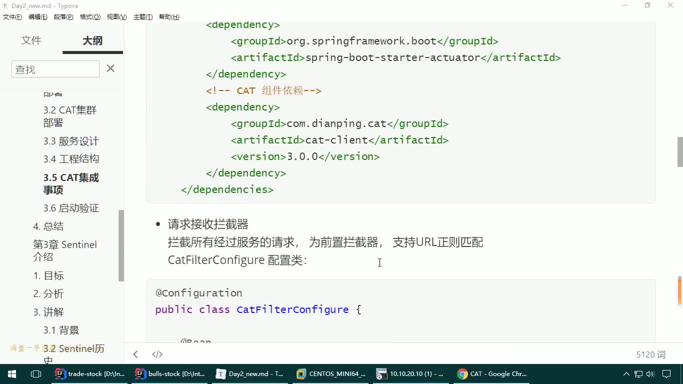The height and width of the screenshot is (384, 683).
Task: Open the 编辑(E) menu
Action: [x=38, y=17]
